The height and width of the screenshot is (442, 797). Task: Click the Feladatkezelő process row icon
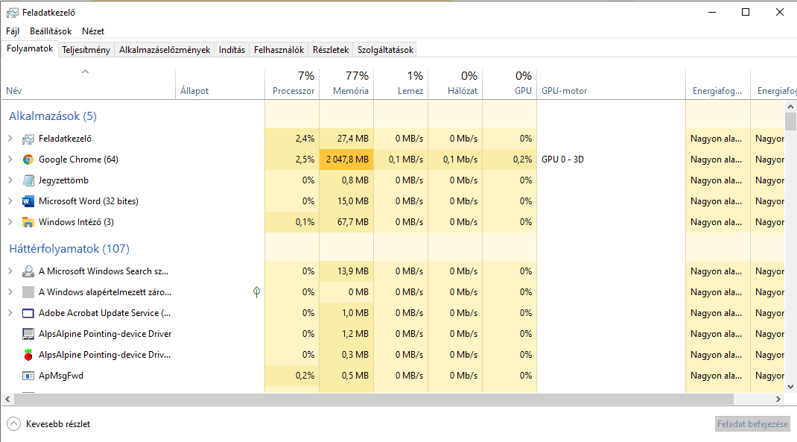28,139
